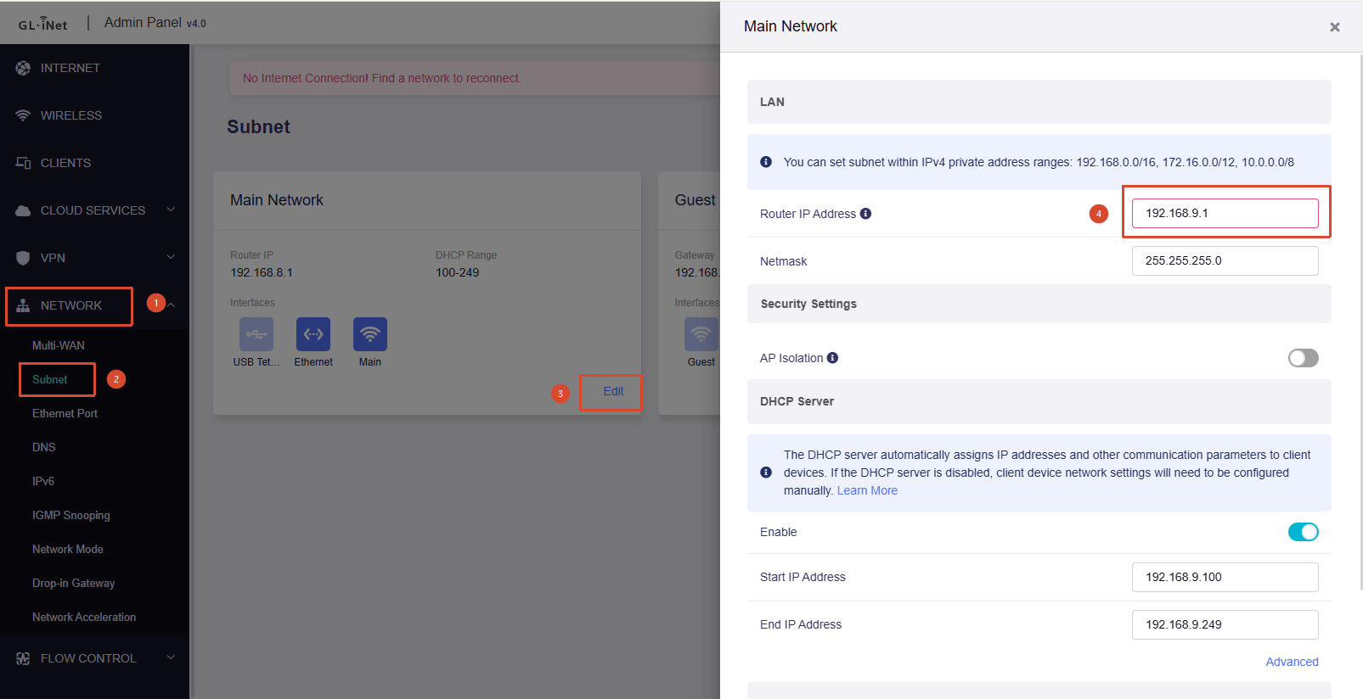
Task: Collapse the NETWORK menu
Action: pyautogui.click(x=171, y=305)
